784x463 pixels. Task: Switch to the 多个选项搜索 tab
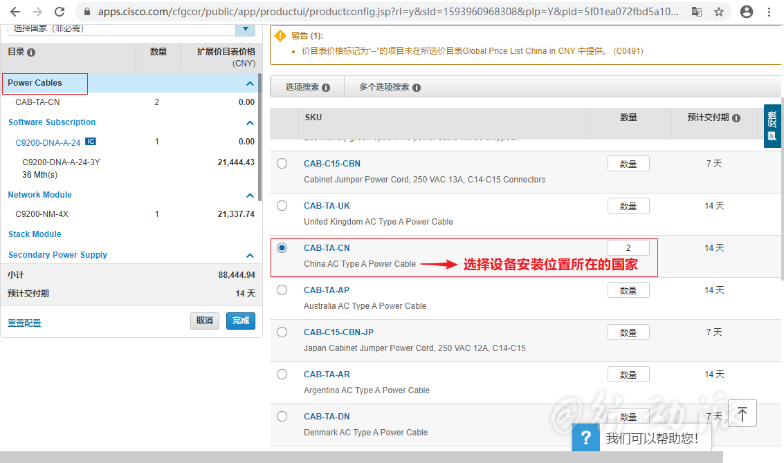coord(390,87)
